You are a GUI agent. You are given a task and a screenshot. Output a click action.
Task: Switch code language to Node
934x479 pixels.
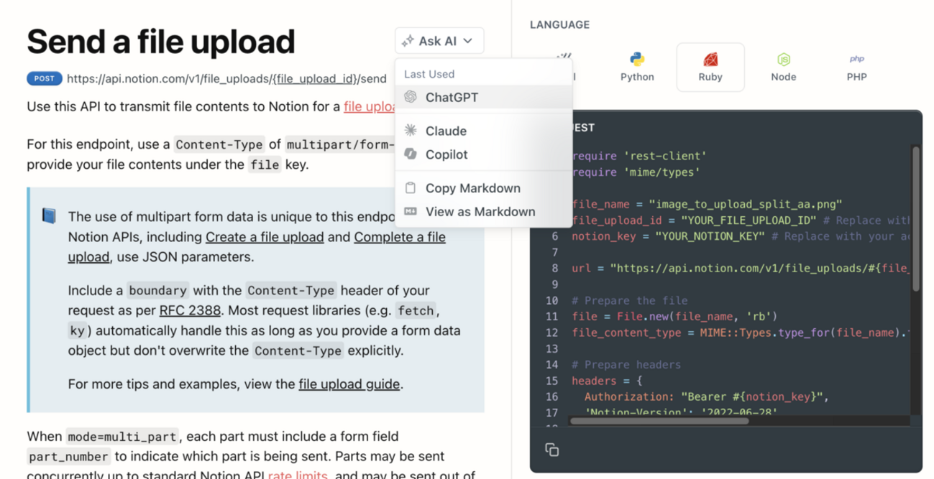[x=784, y=67]
